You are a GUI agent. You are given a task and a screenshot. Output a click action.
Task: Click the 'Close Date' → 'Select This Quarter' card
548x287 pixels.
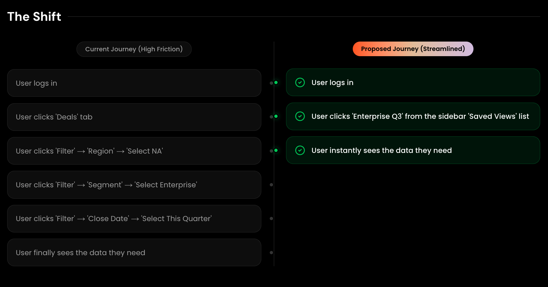[134, 218]
